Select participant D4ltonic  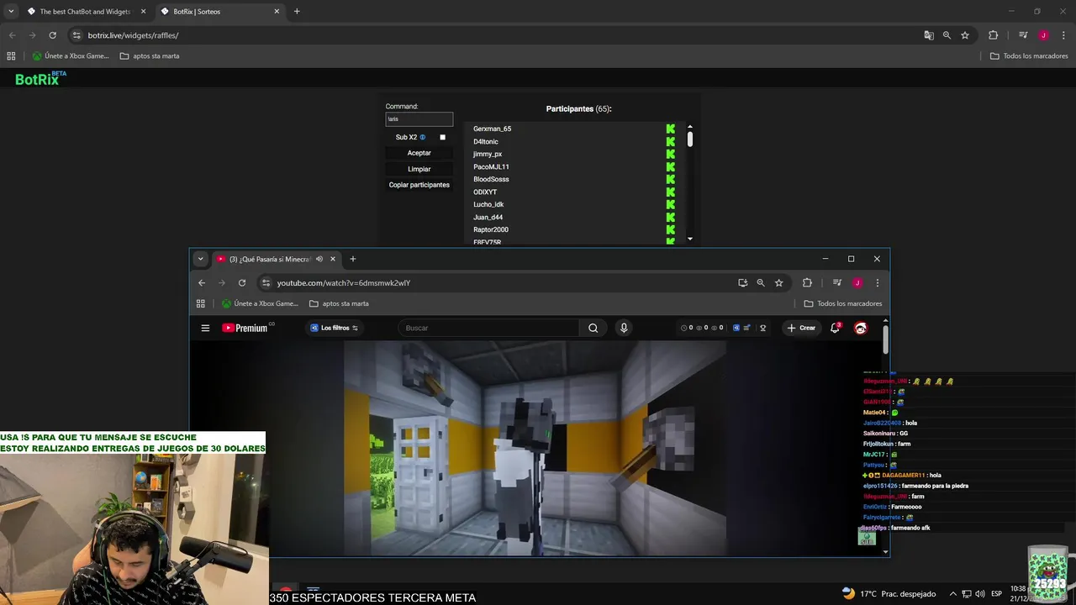tap(485, 141)
